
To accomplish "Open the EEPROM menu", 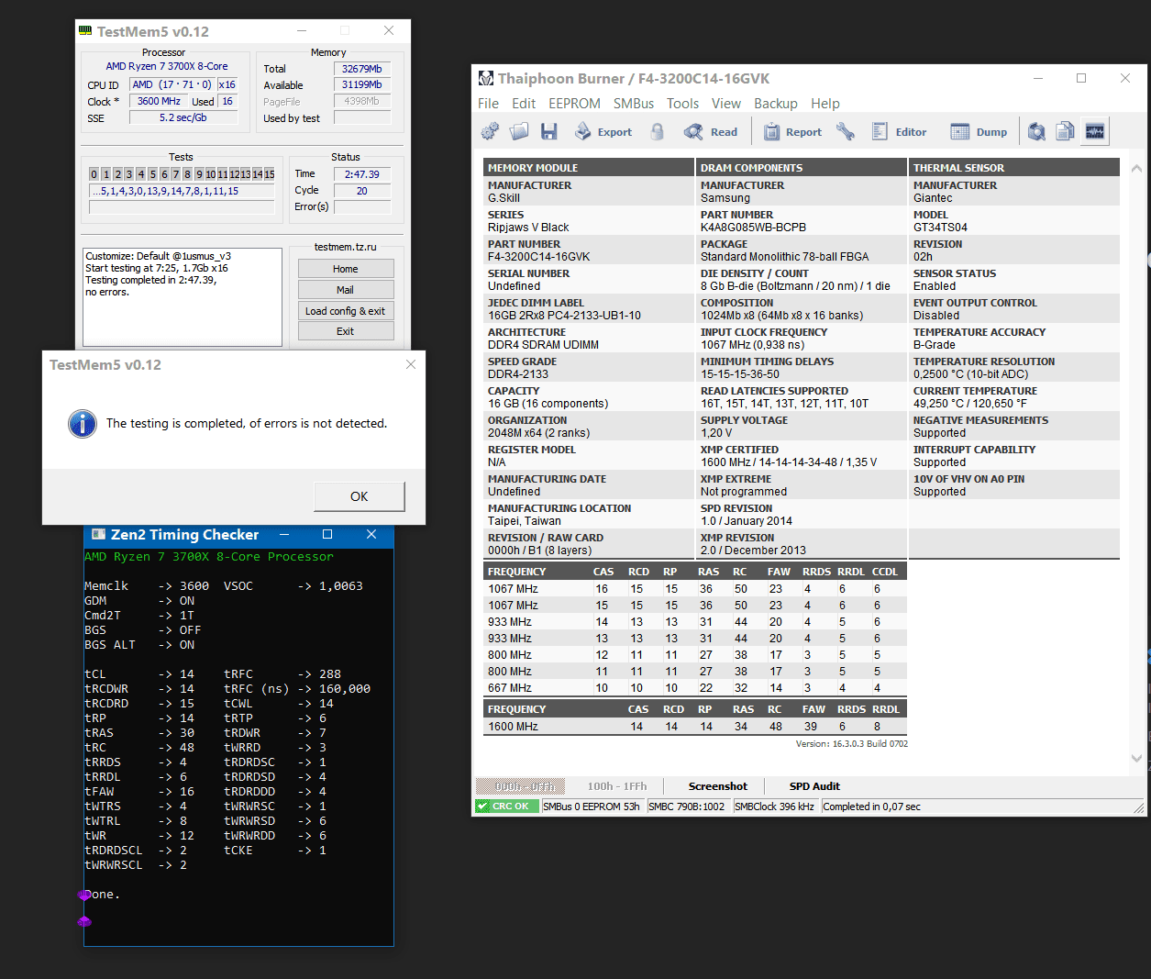I will [x=574, y=104].
